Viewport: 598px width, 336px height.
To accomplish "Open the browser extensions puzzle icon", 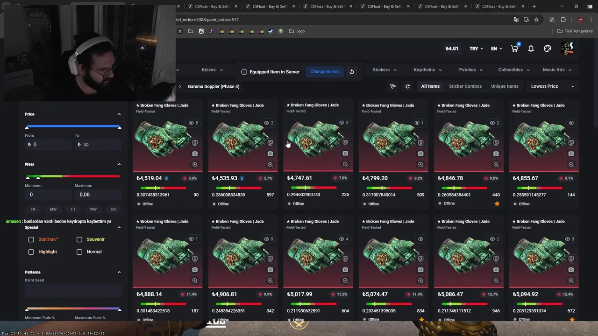I will 563,20.
